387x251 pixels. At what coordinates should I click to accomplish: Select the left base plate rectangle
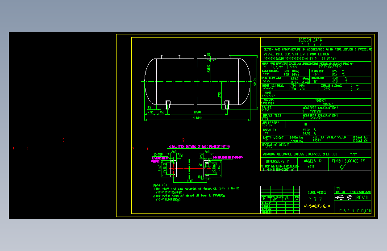[173, 168]
